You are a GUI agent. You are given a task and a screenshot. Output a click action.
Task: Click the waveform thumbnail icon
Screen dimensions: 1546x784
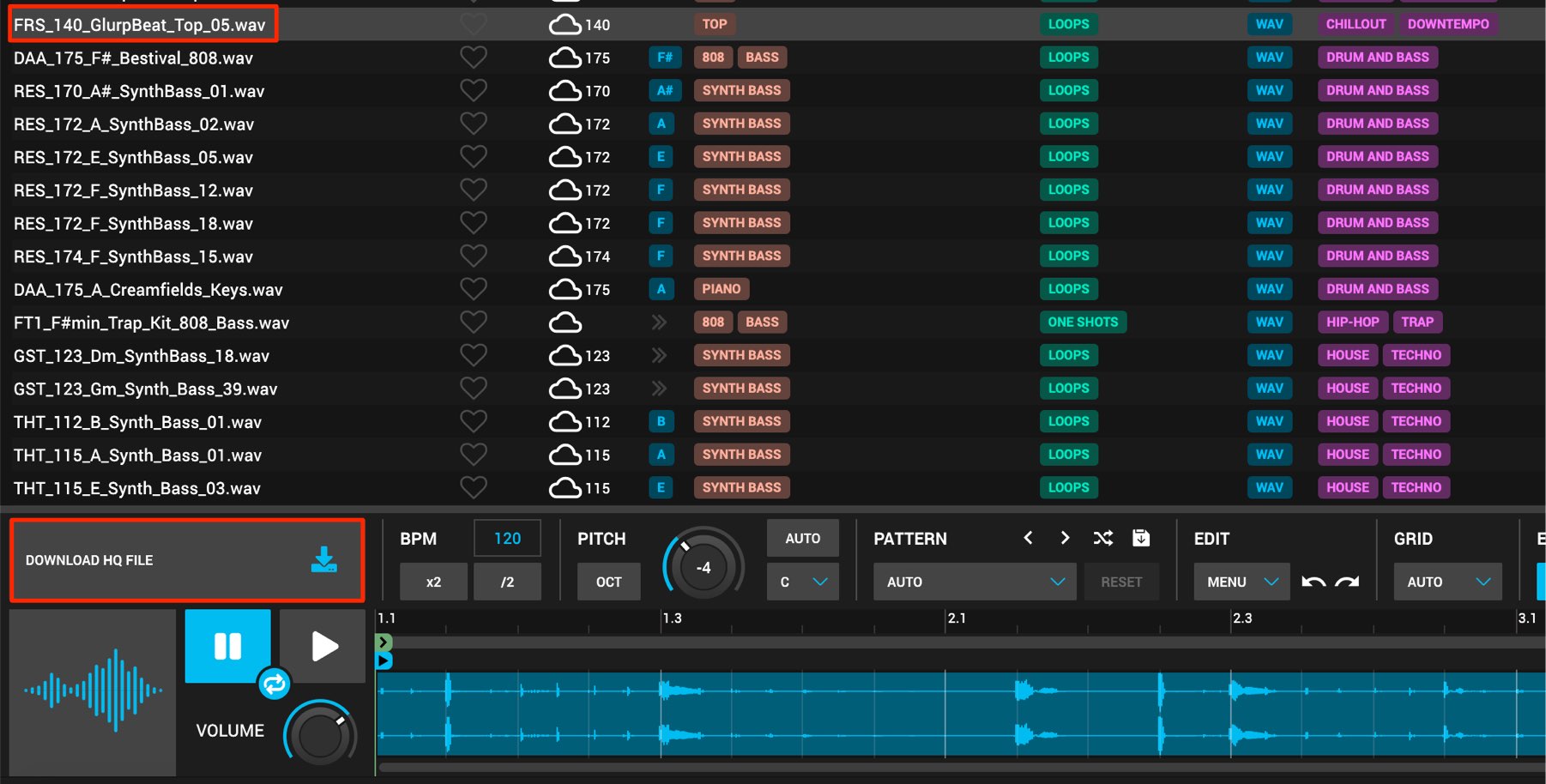(93, 691)
